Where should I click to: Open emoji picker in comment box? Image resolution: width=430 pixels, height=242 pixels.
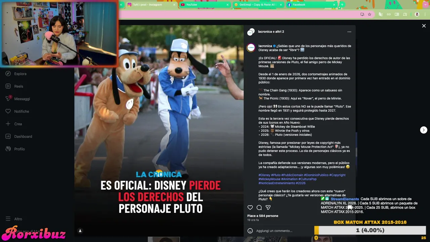tap(250, 231)
